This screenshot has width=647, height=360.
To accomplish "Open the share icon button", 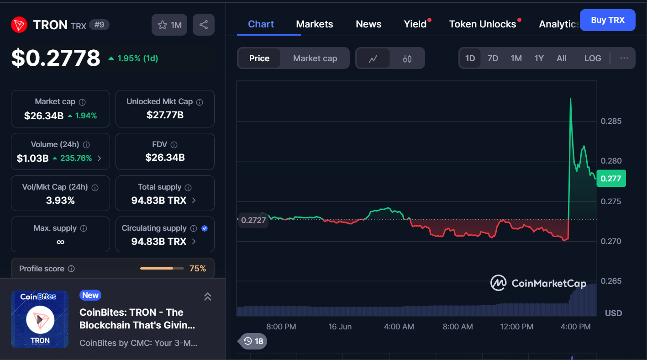I will click(x=204, y=25).
